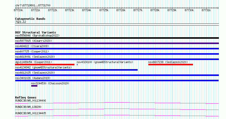Click the chr7:87719801..87731700 coordinate label
The height and width of the screenshot is (119, 226).
click(x=33, y=5)
